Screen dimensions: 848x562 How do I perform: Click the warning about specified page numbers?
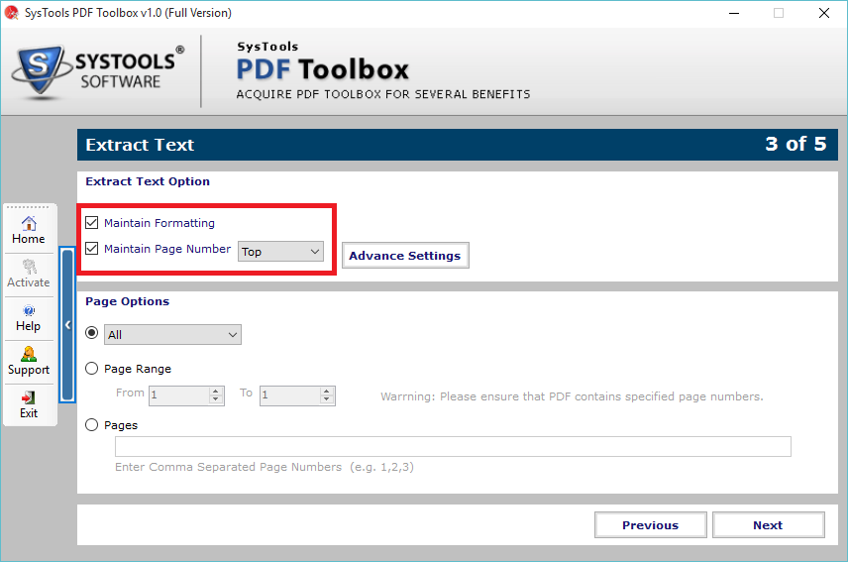573,396
